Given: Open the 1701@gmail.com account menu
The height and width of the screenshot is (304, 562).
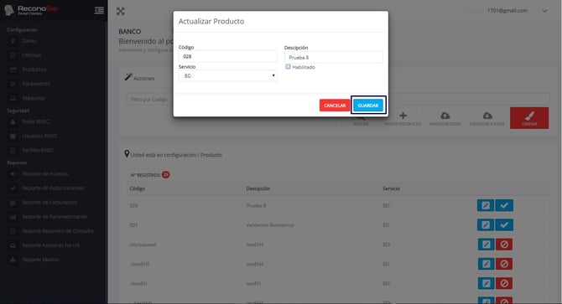Looking at the screenshot, I should pos(507,11).
